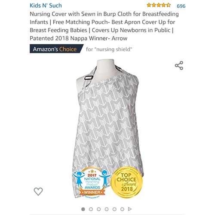Click the strap buckle on the mannequin
The width and height of the screenshot is (215, 215).
click(x=89, y=78)
